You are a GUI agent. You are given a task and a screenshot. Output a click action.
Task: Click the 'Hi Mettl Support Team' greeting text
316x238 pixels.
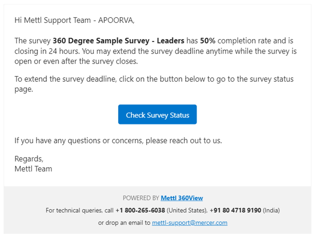[x=52, y=20]
